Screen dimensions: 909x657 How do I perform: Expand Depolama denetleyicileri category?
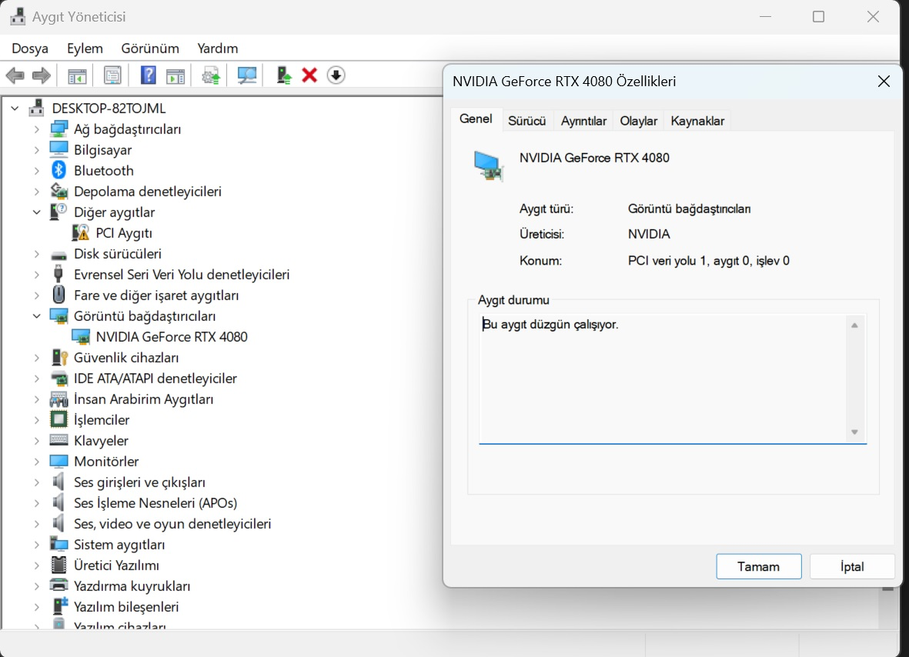36,192
